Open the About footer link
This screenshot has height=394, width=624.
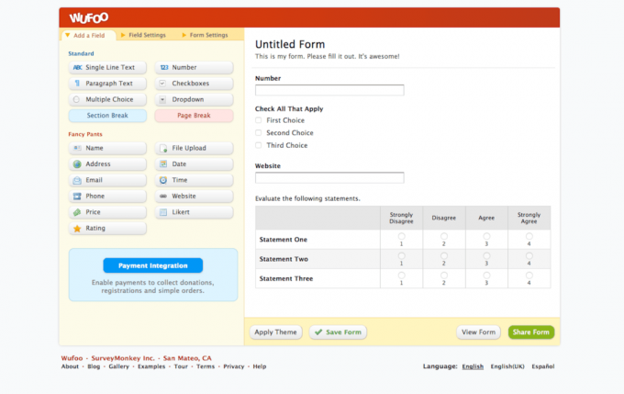(x=70, y=366)
